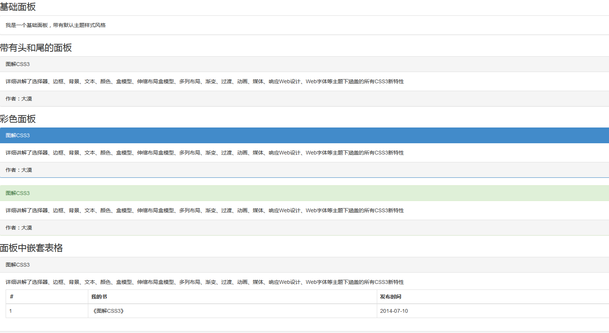Click the 面板中嵌套表格 heading

tap(32, 248)
